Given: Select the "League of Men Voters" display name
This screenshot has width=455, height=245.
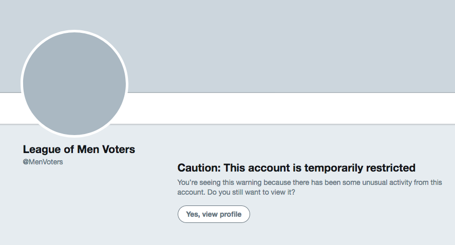Looking at the screenshot, I should [79, 149].
